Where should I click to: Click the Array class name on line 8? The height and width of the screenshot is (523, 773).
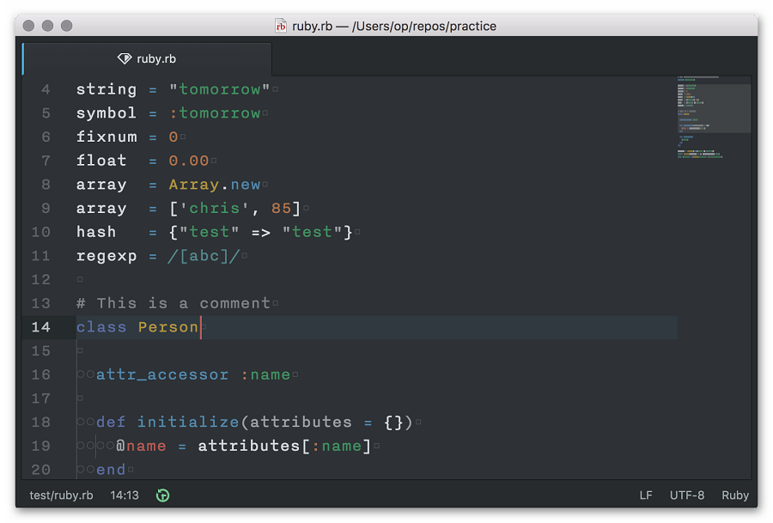tap(194, 185)
